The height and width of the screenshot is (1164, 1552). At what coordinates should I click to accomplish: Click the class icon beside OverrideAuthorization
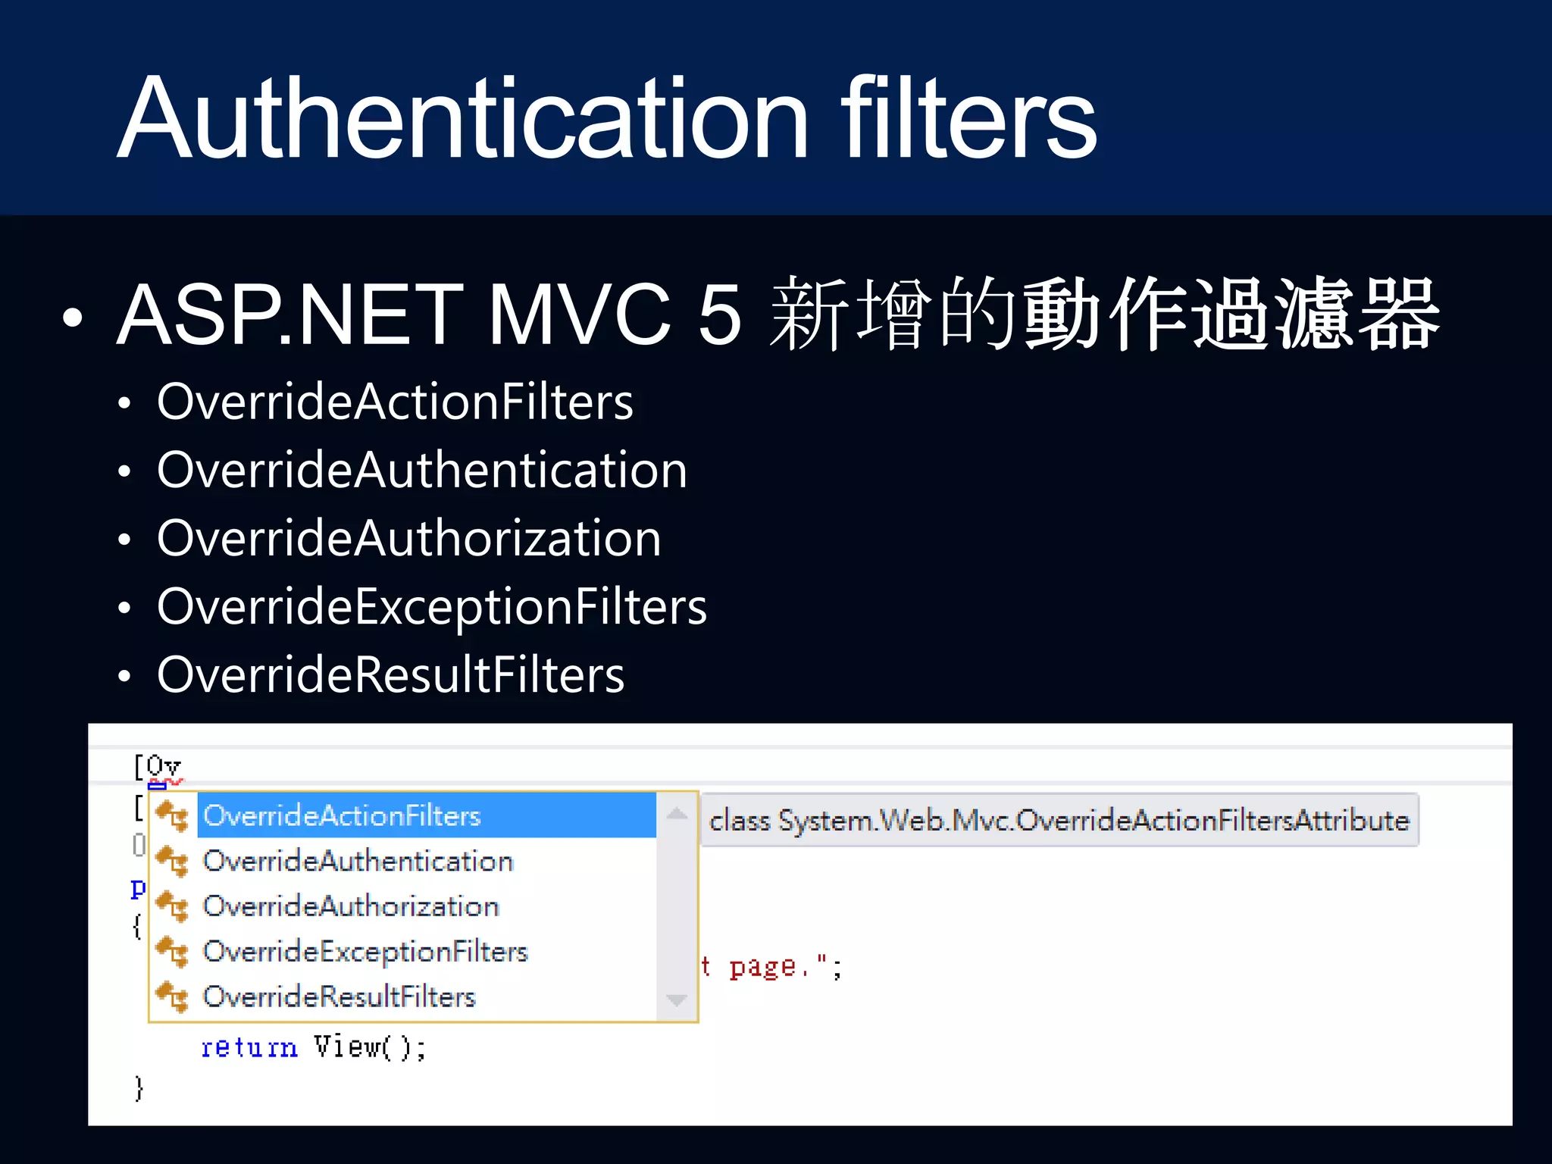click(x=172, y=906)
